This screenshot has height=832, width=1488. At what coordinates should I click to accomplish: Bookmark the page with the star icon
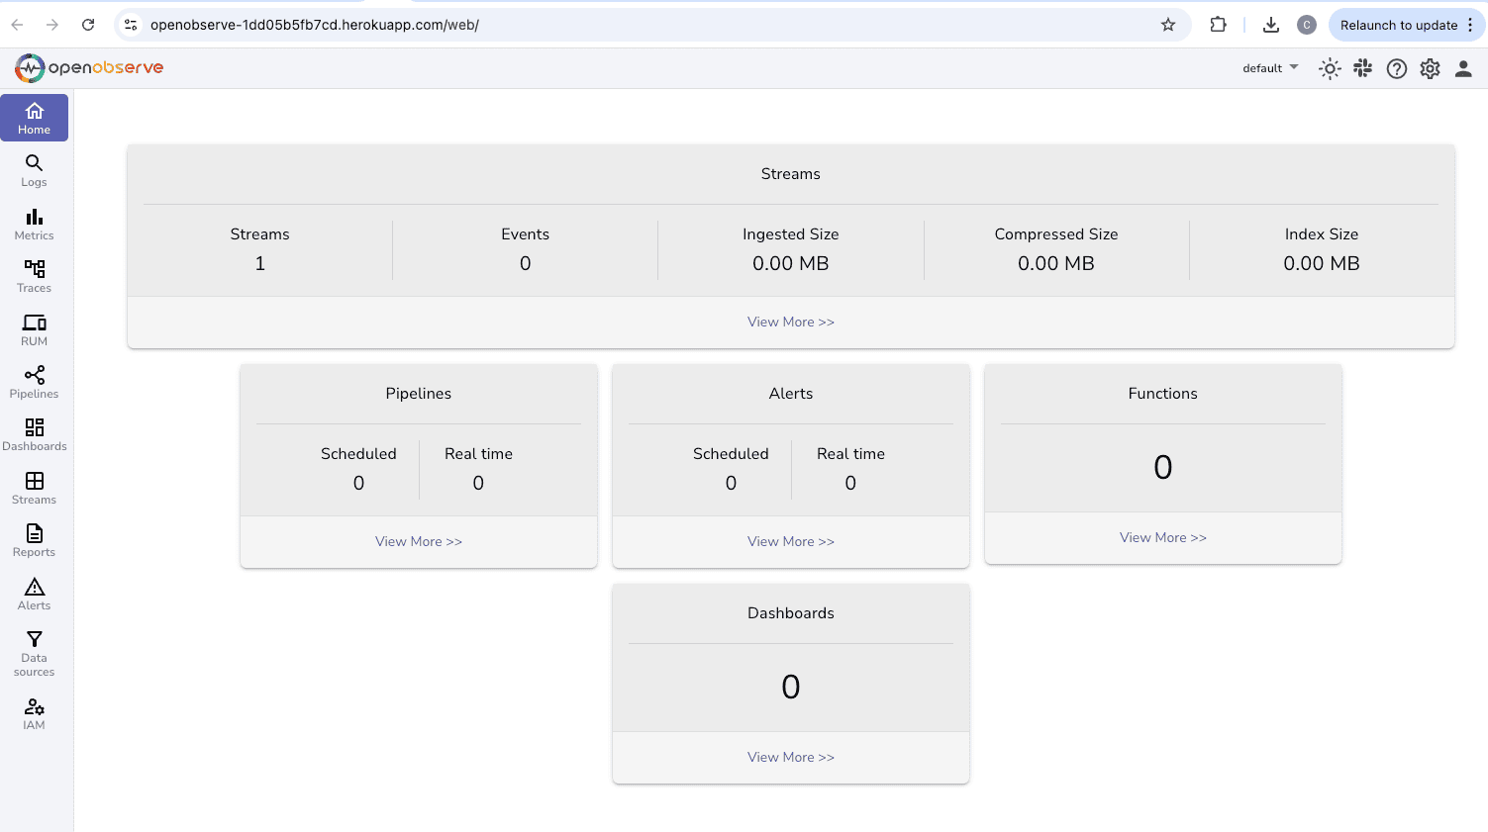1168,25
